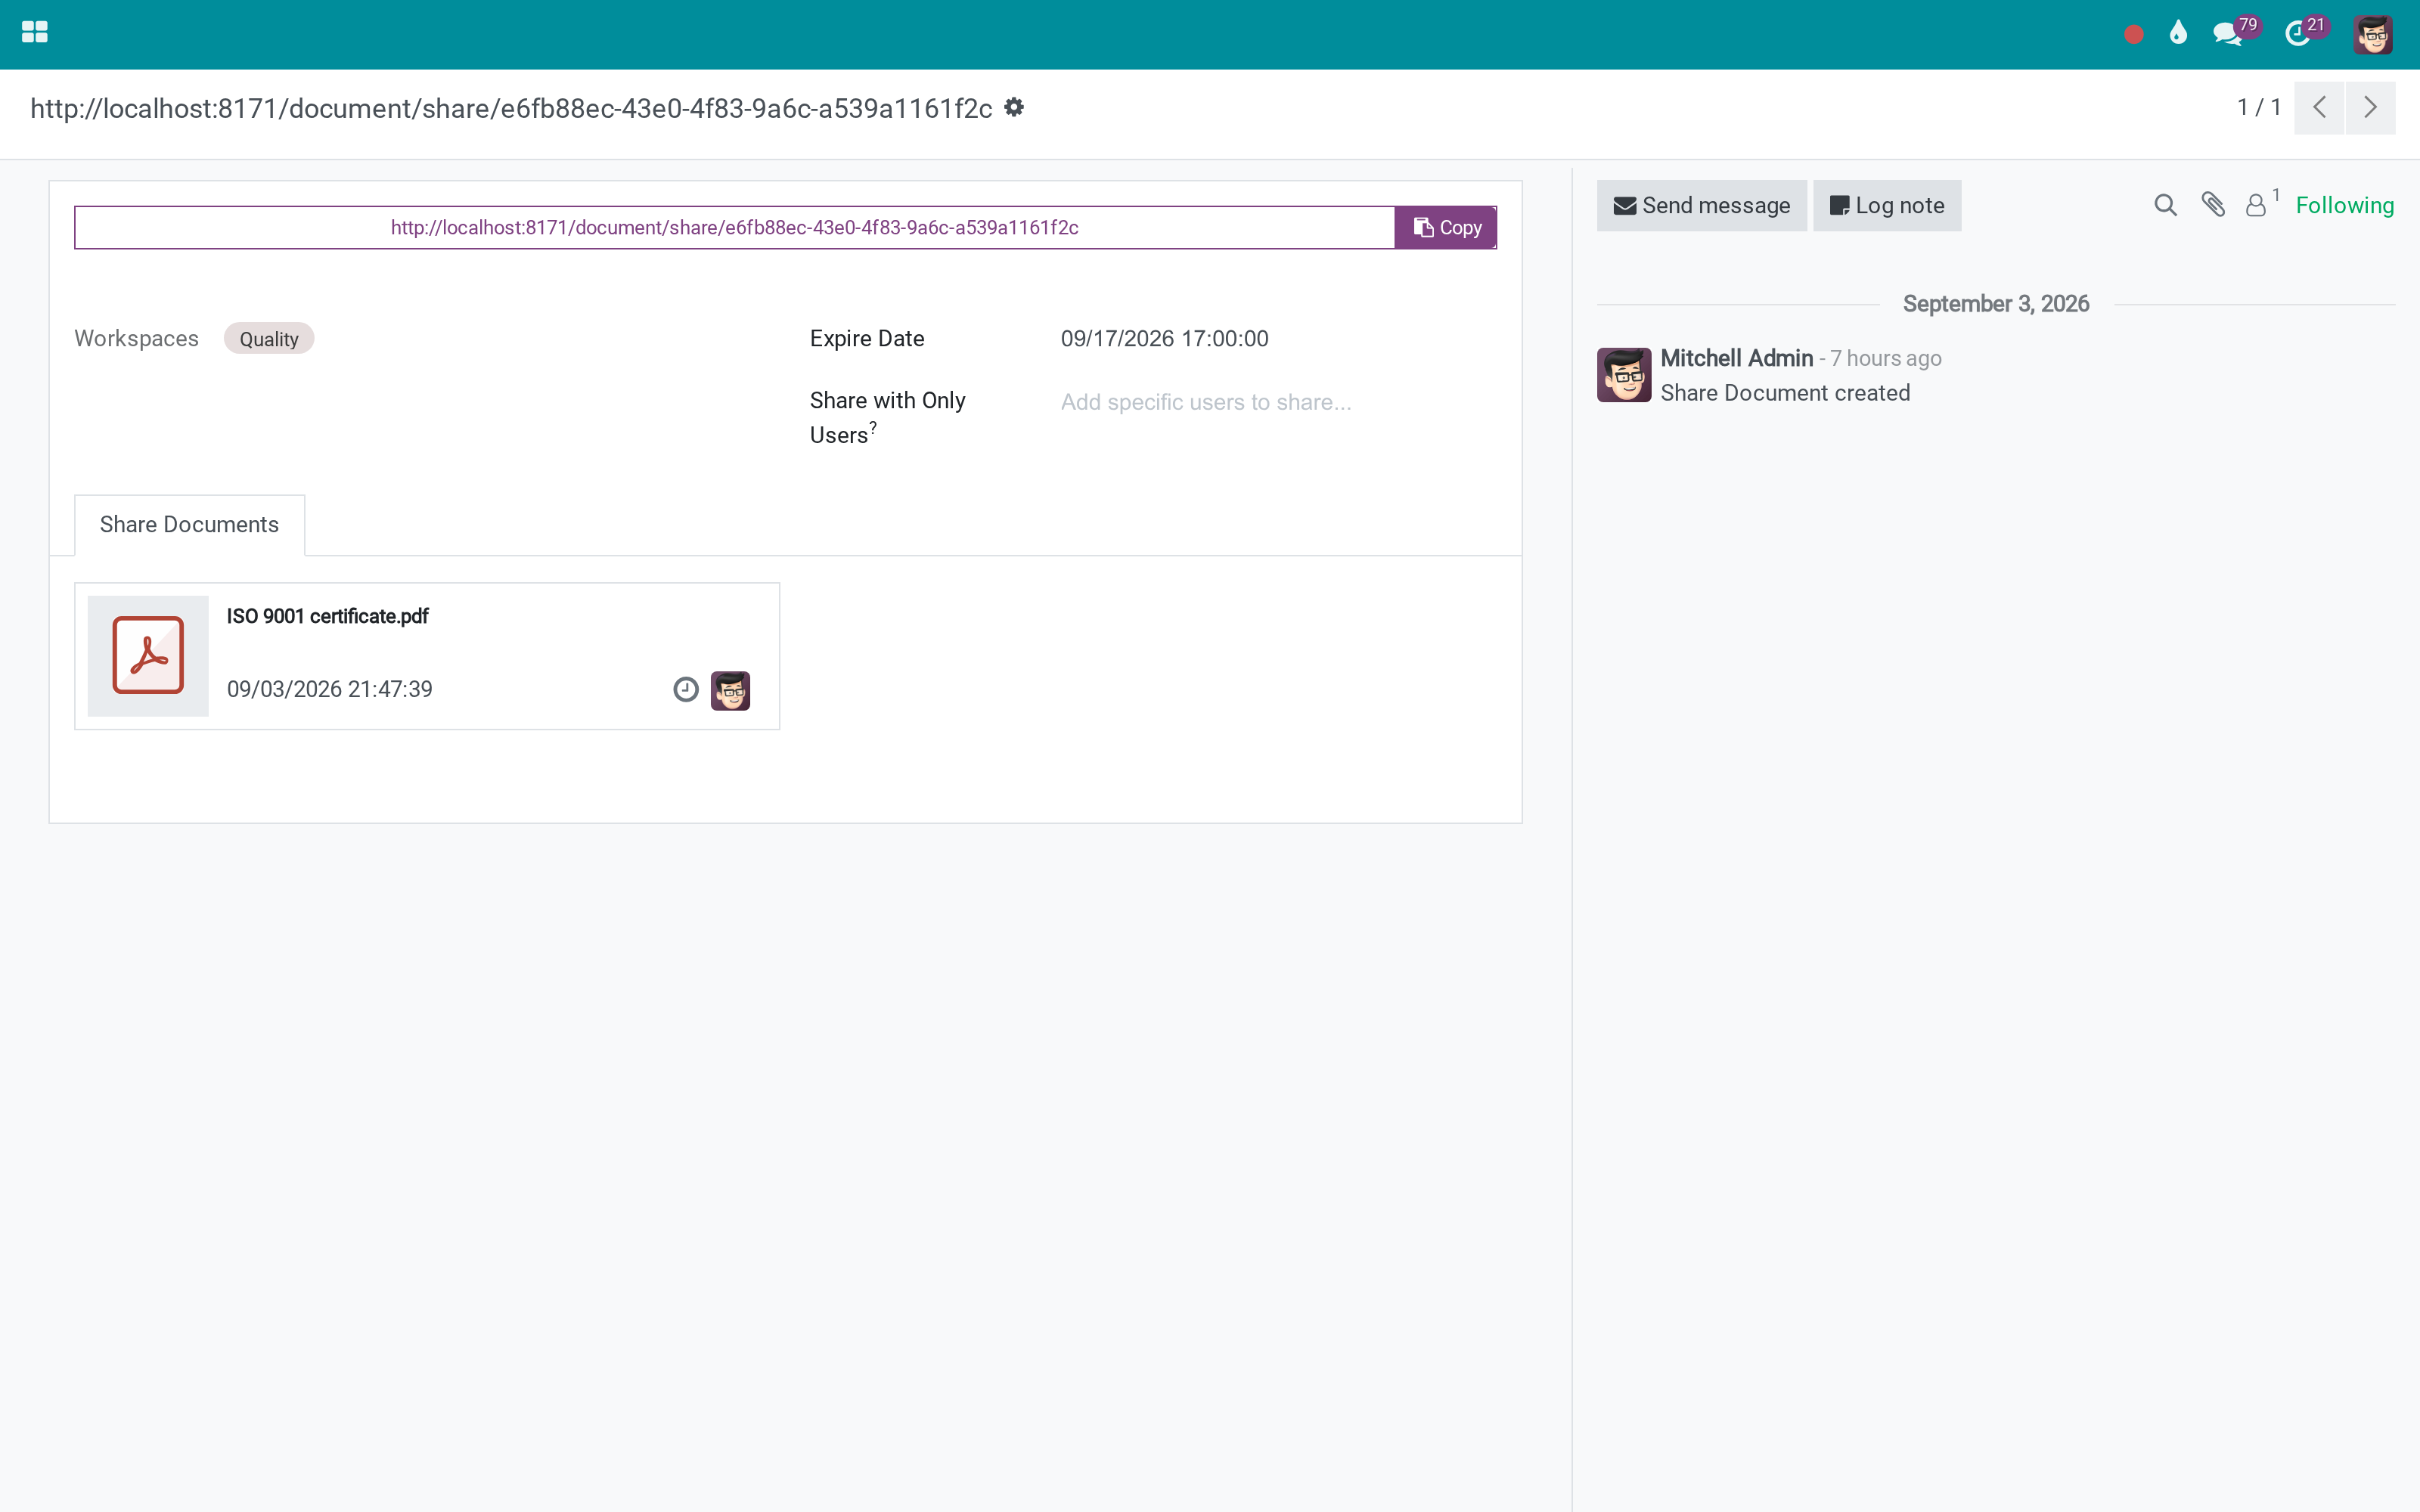
Task: Click the Log note button
Action: [x=1886, y=206]
